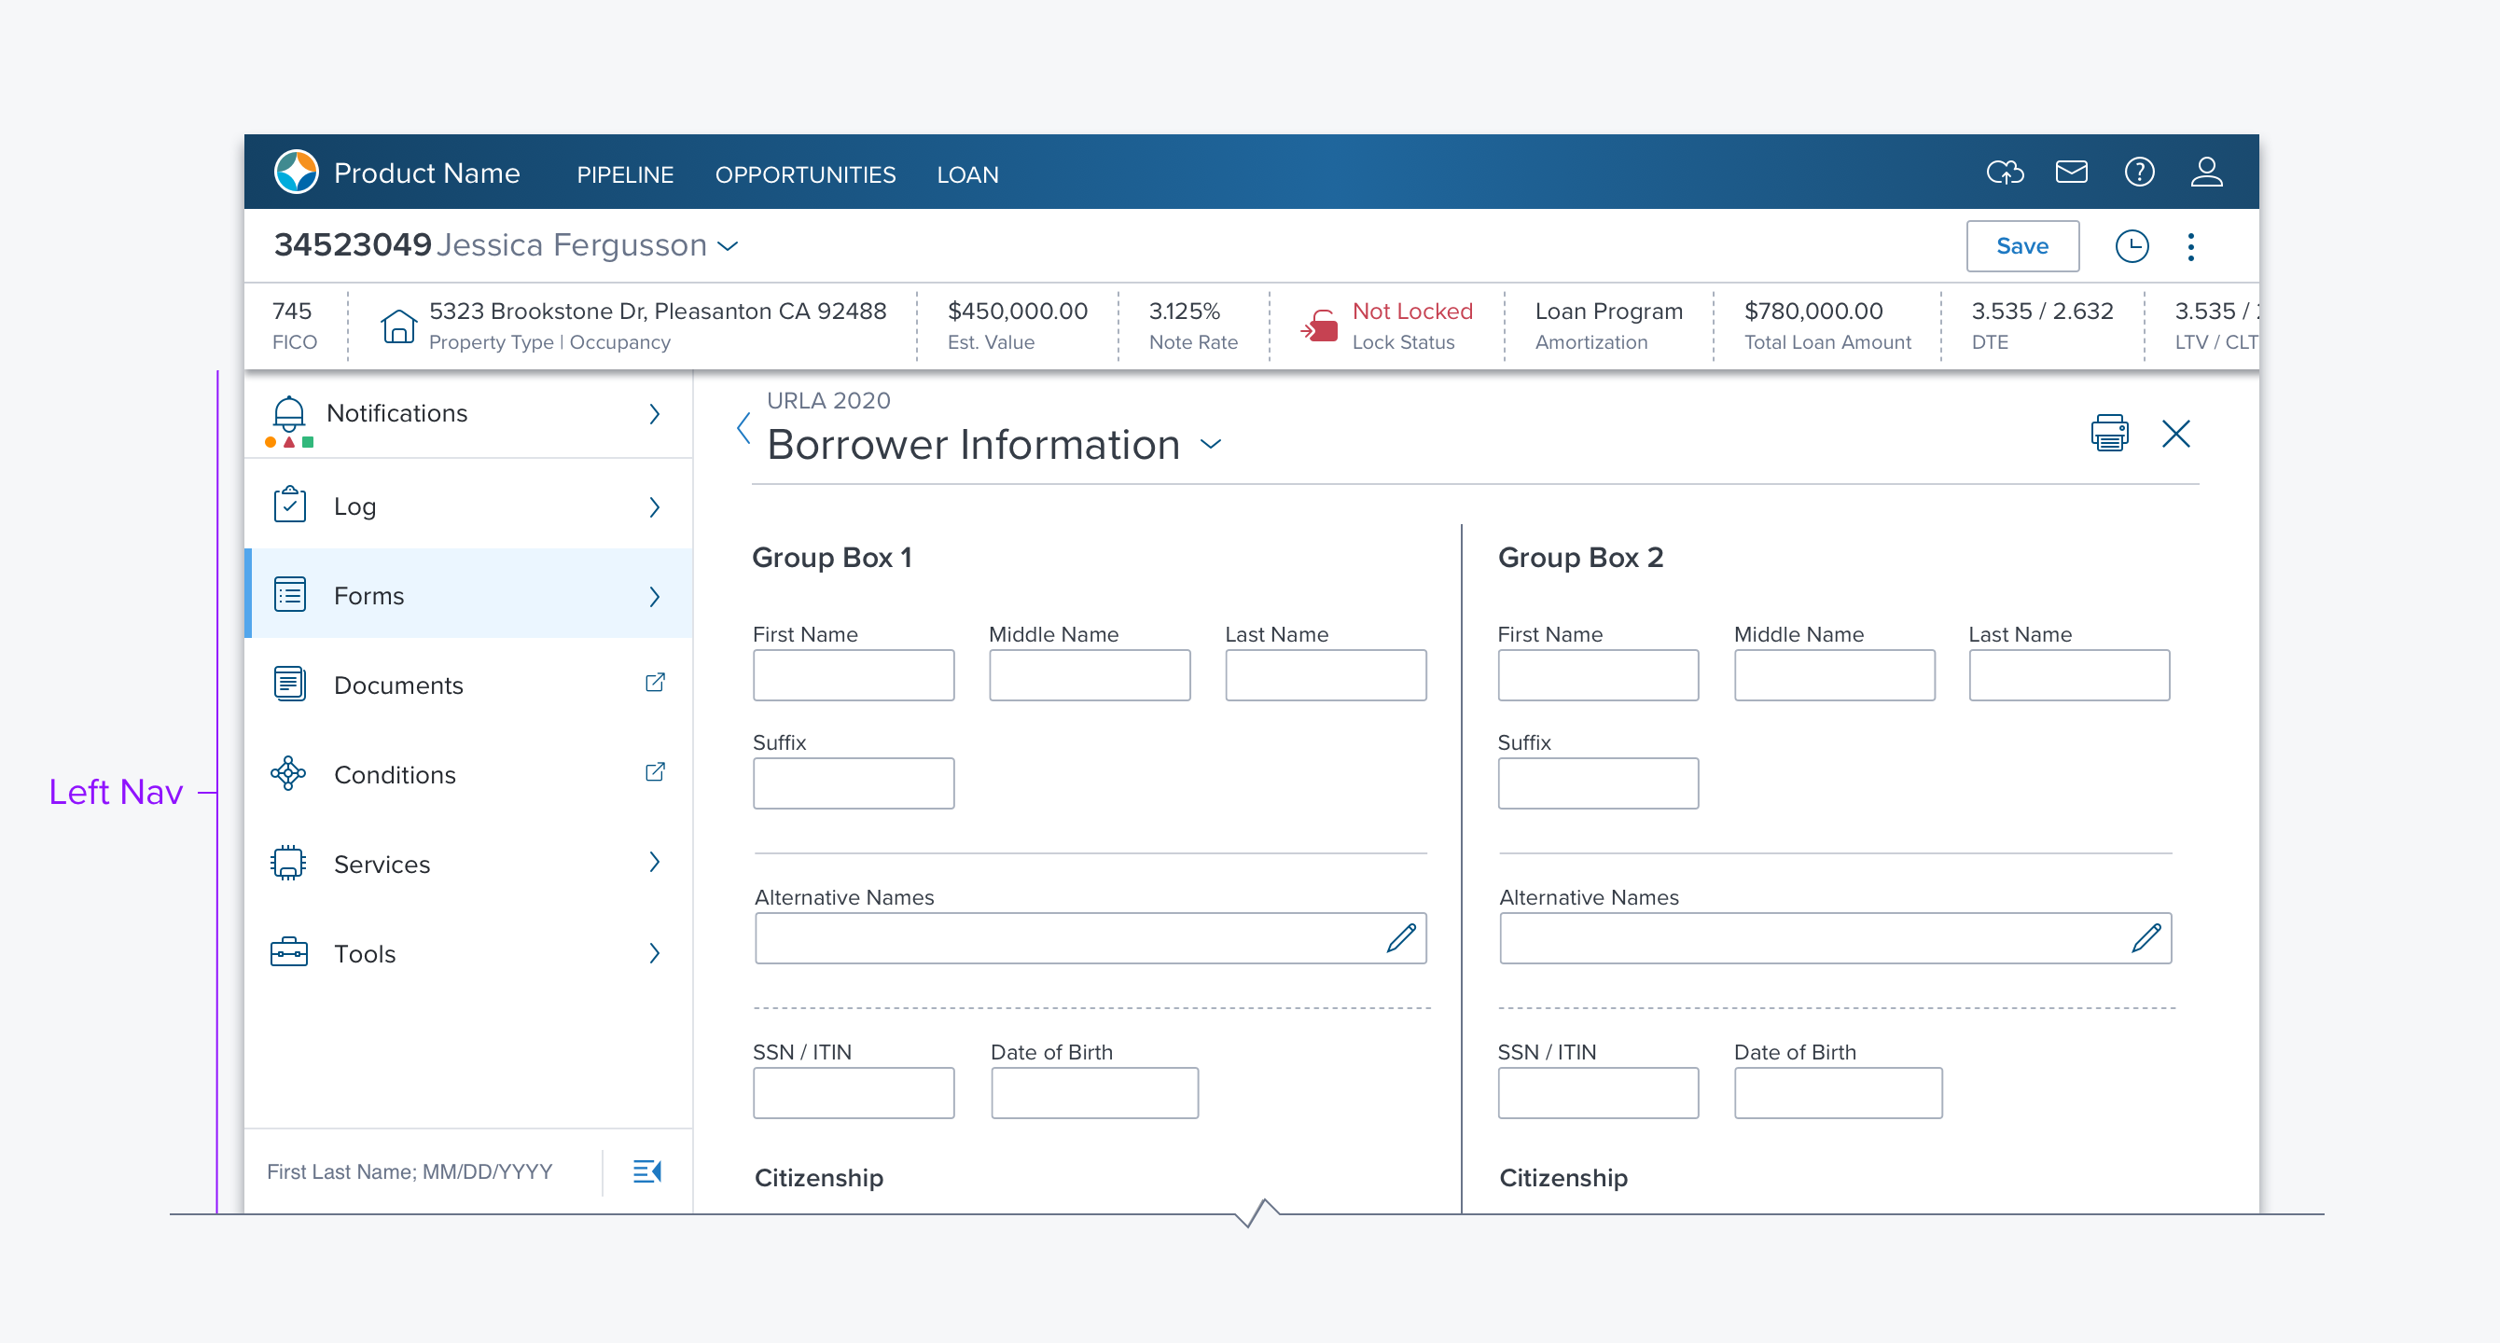
Task: Open the history clock icon near Save
Action: (x=2132, y=245)
